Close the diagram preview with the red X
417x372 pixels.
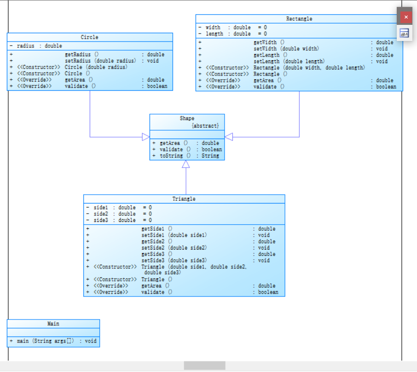point(406,17)
